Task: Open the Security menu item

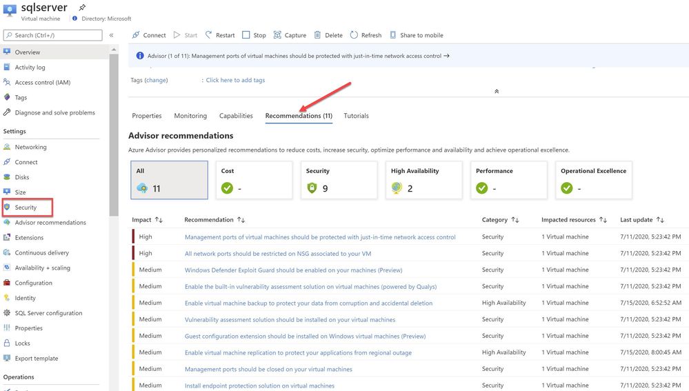Action: [28, 208]
